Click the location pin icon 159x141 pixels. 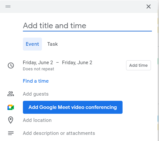click(11, 120)
